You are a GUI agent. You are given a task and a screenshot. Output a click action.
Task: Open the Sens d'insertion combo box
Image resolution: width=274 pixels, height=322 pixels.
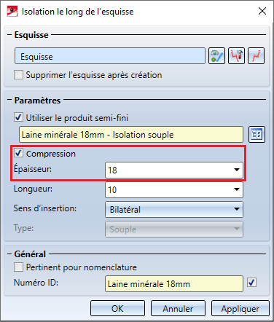[x=174, y=209]
